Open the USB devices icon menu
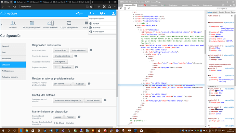 pos(79,13)
